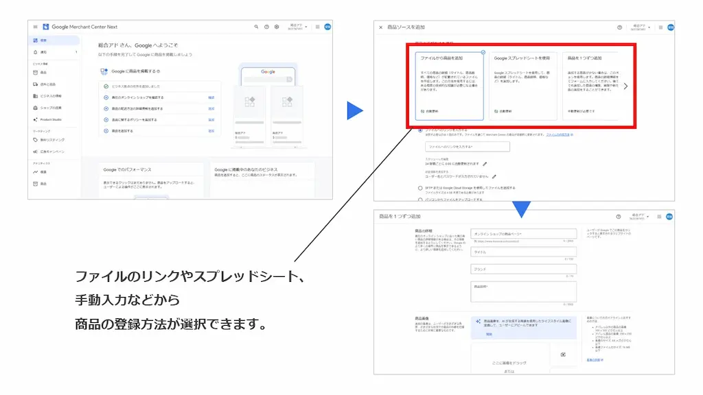Viewport: 703px width, 395px height.
Task: Click 開始 in the AI lifestyle image banner
Action: 489,333
